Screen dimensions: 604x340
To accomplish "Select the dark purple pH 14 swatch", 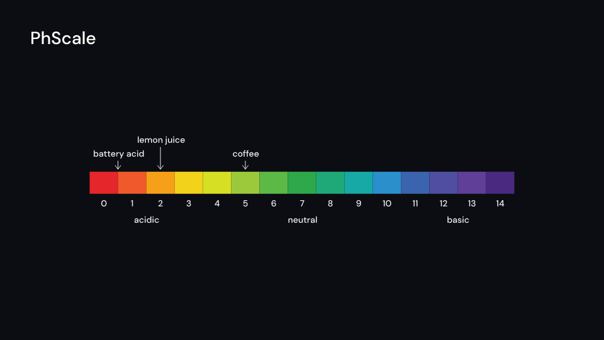I will (x=500, y=183).
